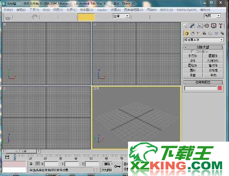
Task: Click the large key icon to set keys
Action: coord(117,166)
